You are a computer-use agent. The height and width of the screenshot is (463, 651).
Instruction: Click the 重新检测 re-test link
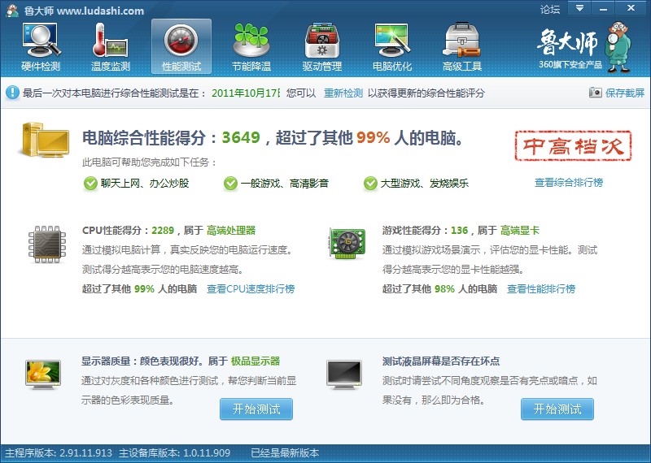point(343,93)
